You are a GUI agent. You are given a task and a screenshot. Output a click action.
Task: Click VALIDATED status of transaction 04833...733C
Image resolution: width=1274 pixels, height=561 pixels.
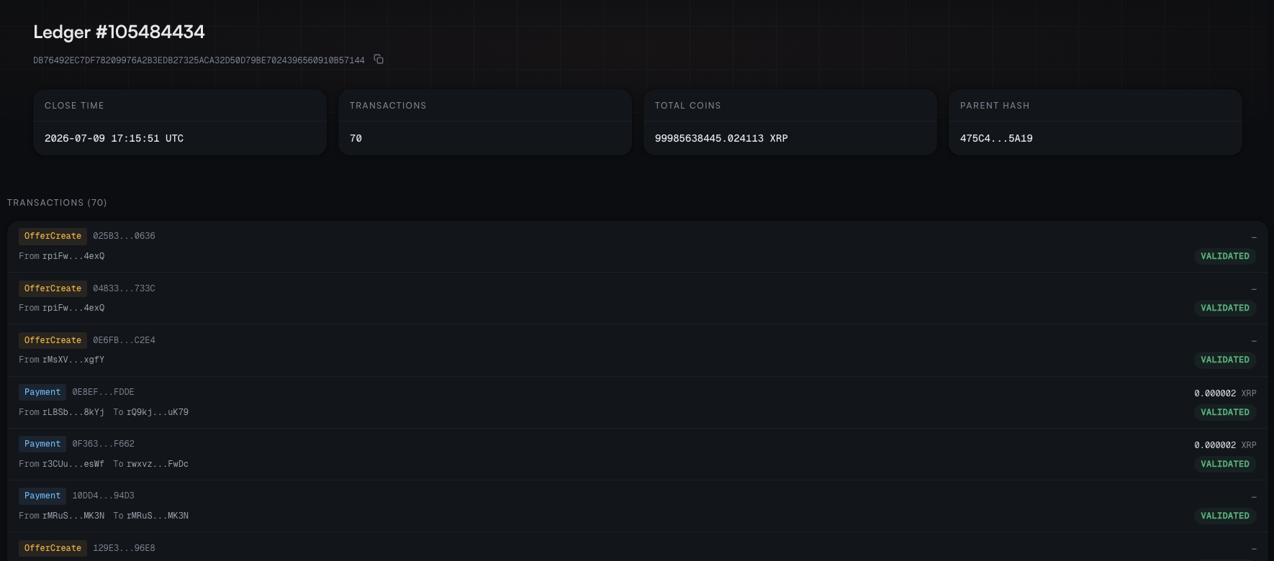point(1225,308)
